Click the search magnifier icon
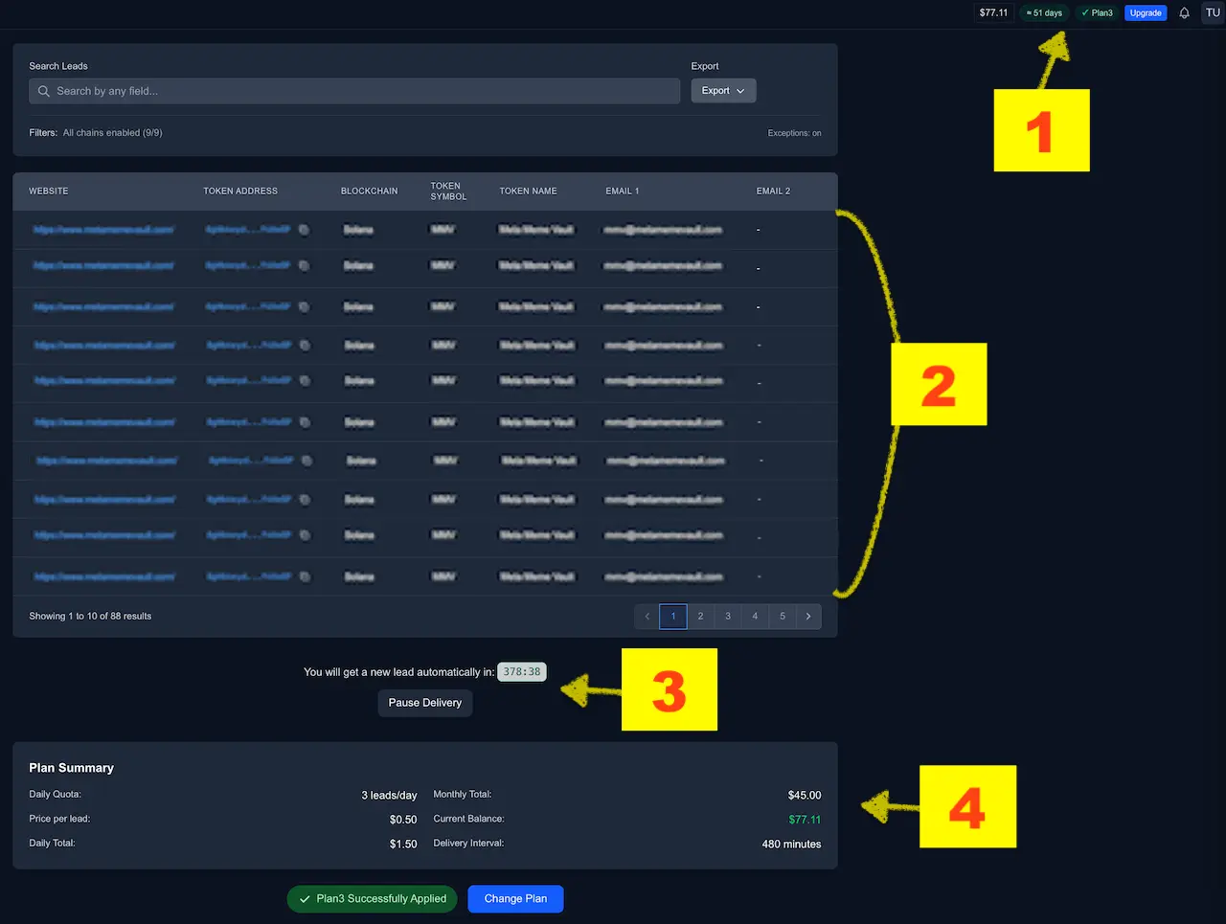Screen dimensions: 1226x924 pos(43,91)
